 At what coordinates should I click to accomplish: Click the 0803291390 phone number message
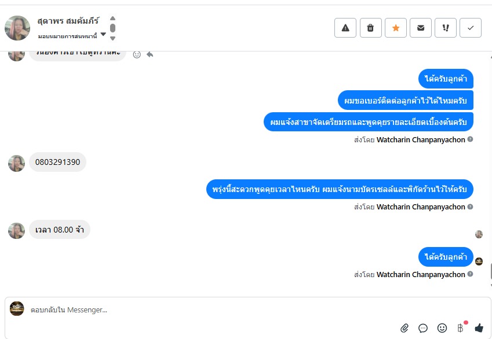click(x=58, y=162)
